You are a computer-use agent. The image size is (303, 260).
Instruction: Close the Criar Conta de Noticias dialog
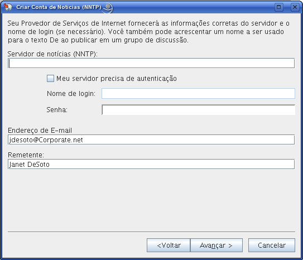(x=295, y=7)
